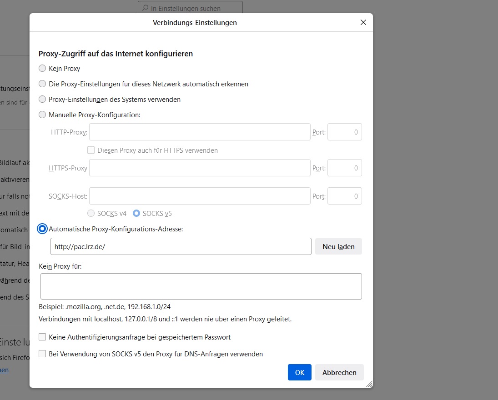Image resolution: width=498 pixels, height=400 pixels.
Task: Check Keine Authentifizierungsanfrage bei gespeichertem Passwort
Action: [42, 337]
